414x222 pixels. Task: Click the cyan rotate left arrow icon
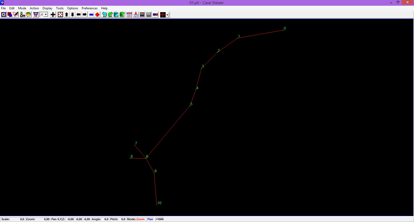104,15
